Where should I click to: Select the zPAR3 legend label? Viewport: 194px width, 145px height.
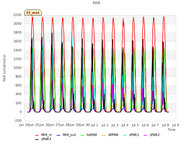(x=46, y=139)
